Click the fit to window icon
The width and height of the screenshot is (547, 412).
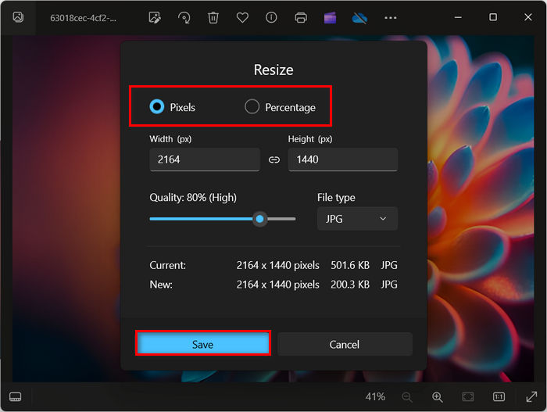(468, 396)
